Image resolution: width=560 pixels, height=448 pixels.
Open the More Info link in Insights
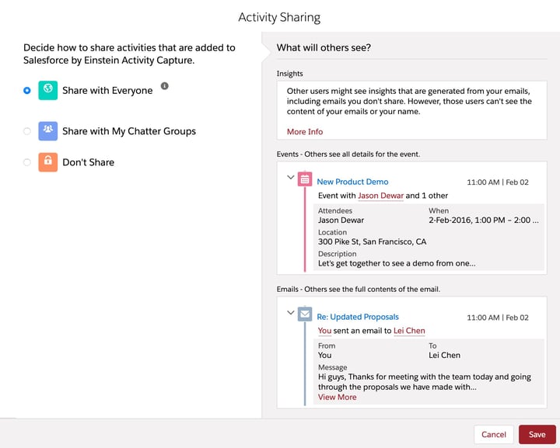pos(305,131)
